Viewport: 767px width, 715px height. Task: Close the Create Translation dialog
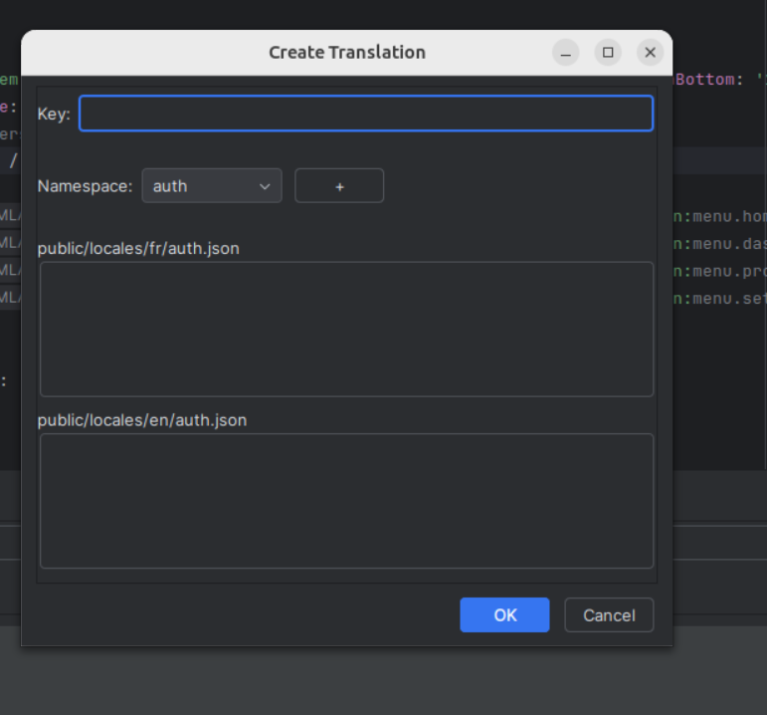[650, 53]
